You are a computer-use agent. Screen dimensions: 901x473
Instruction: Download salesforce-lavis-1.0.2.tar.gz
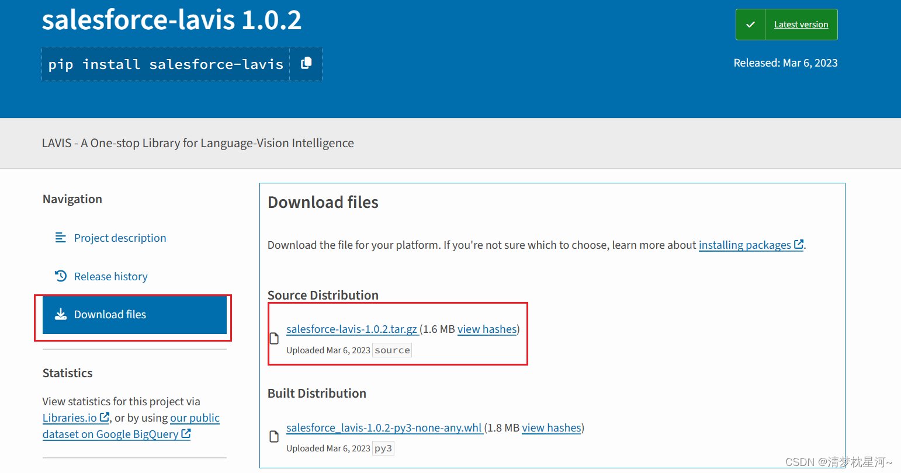352,329
